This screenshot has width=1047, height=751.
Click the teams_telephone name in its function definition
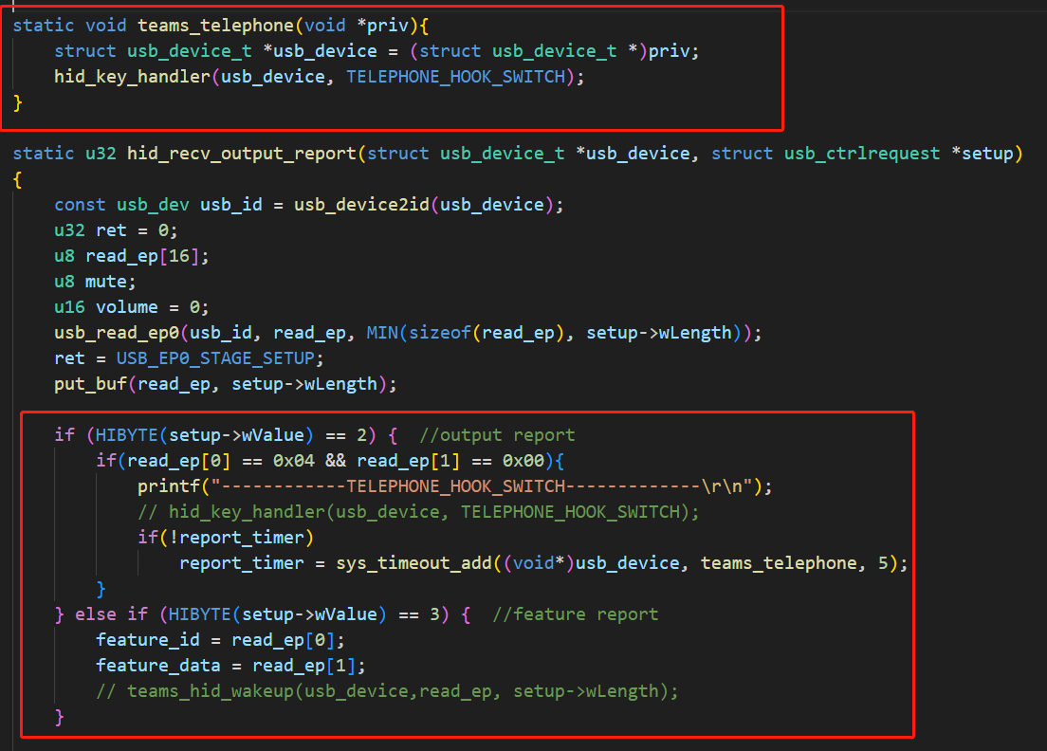215,26
